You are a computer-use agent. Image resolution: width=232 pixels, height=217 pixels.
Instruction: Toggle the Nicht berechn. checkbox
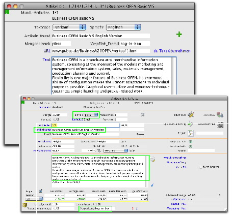200,167
